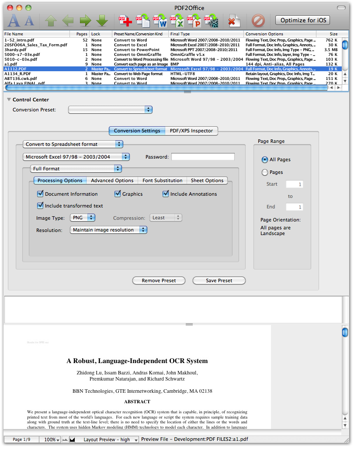Disable the Include Annotations checkbox

click(x=166, y=194)
